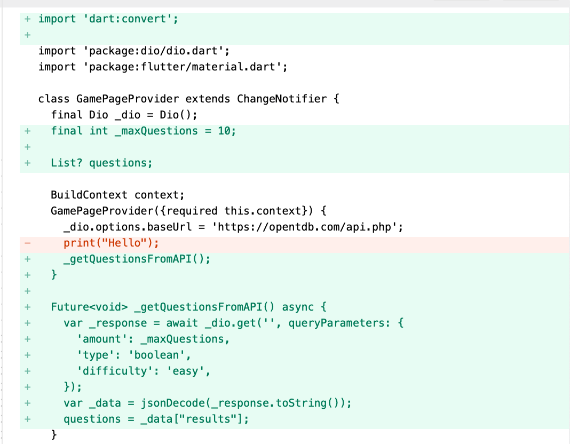Click the BuildContext context declaration
This screenshot has width=570, height=444.
(117, 195)
